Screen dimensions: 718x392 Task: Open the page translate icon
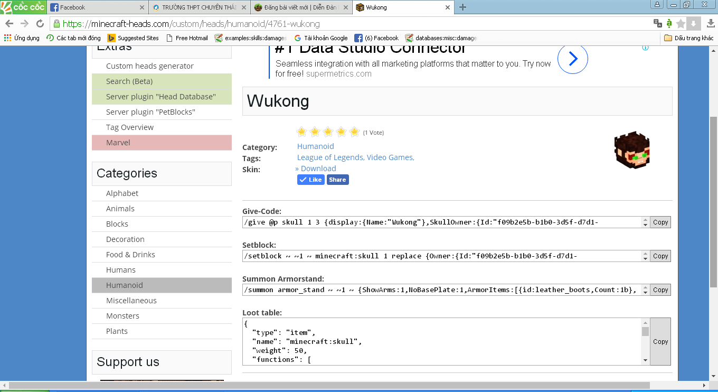(x=657, y=23)
